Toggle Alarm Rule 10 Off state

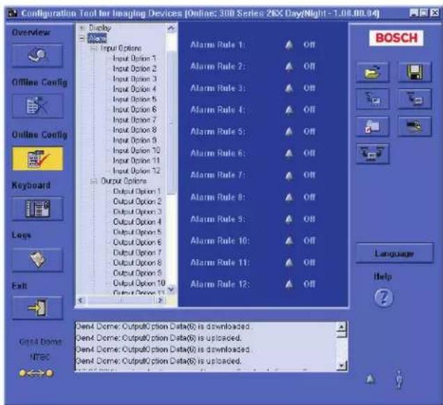coord(309,241)
